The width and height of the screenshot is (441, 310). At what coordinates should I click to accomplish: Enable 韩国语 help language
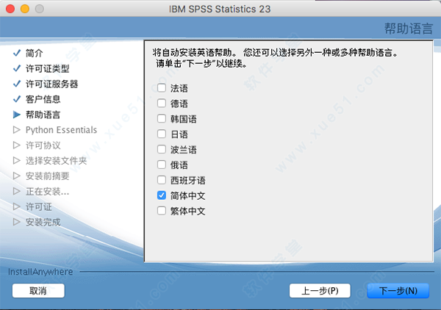tap(161, 119)
